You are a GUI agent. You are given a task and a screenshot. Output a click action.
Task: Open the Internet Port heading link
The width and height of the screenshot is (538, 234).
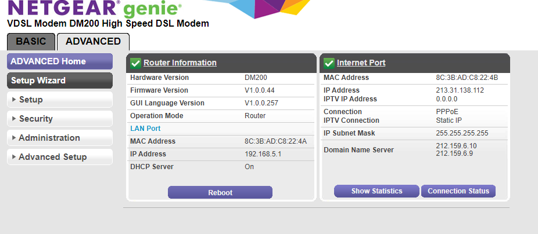361,63
